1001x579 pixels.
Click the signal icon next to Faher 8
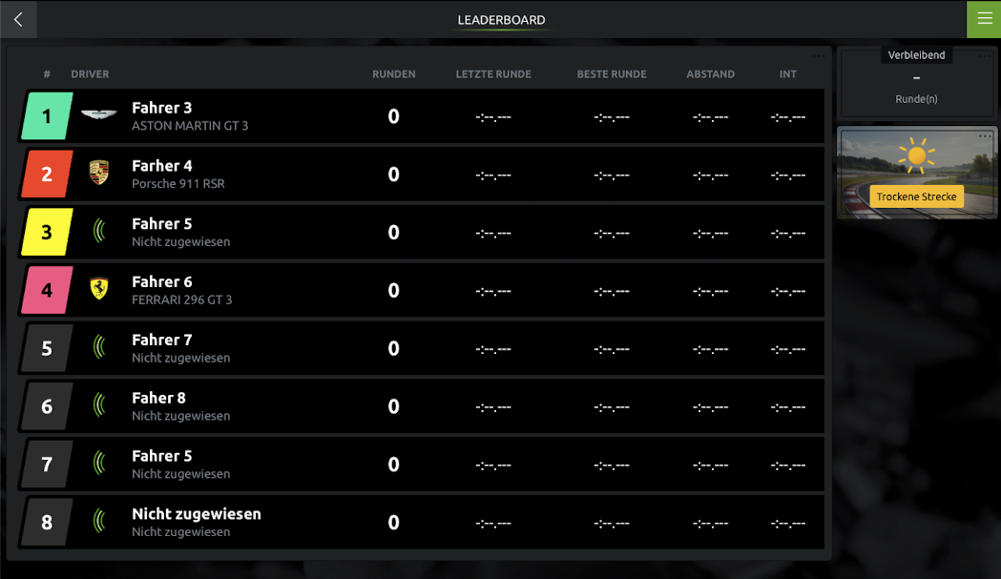(98, 405)
